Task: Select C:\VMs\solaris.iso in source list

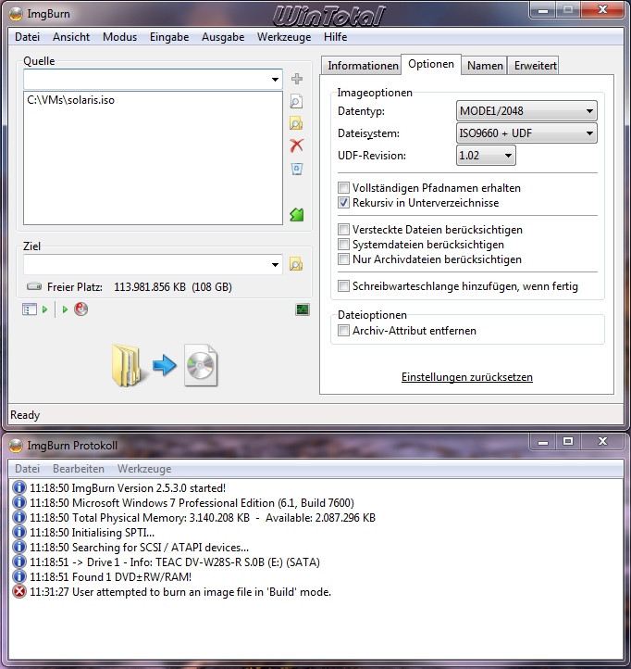Action: tap(70, 100)
